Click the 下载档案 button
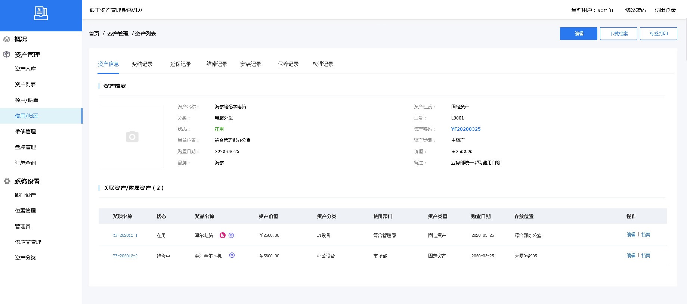This screenshot has height=304, width=687. click(618, 34)
